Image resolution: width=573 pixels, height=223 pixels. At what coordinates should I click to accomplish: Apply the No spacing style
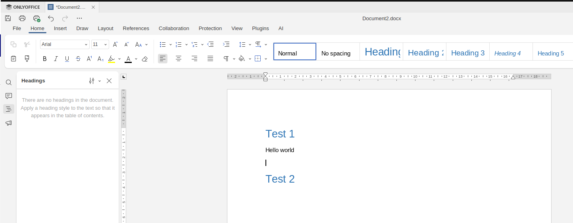[336, 53]
